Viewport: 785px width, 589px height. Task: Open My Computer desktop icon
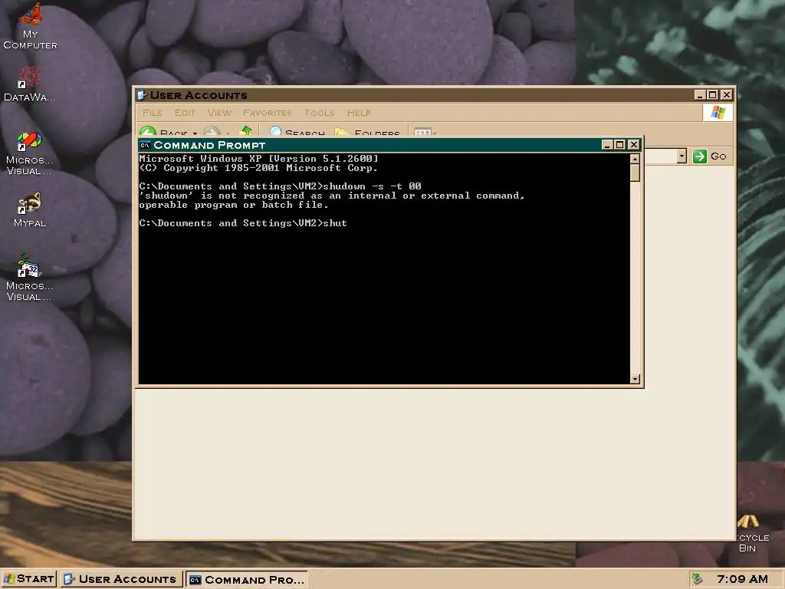click(x=30, y=26)
